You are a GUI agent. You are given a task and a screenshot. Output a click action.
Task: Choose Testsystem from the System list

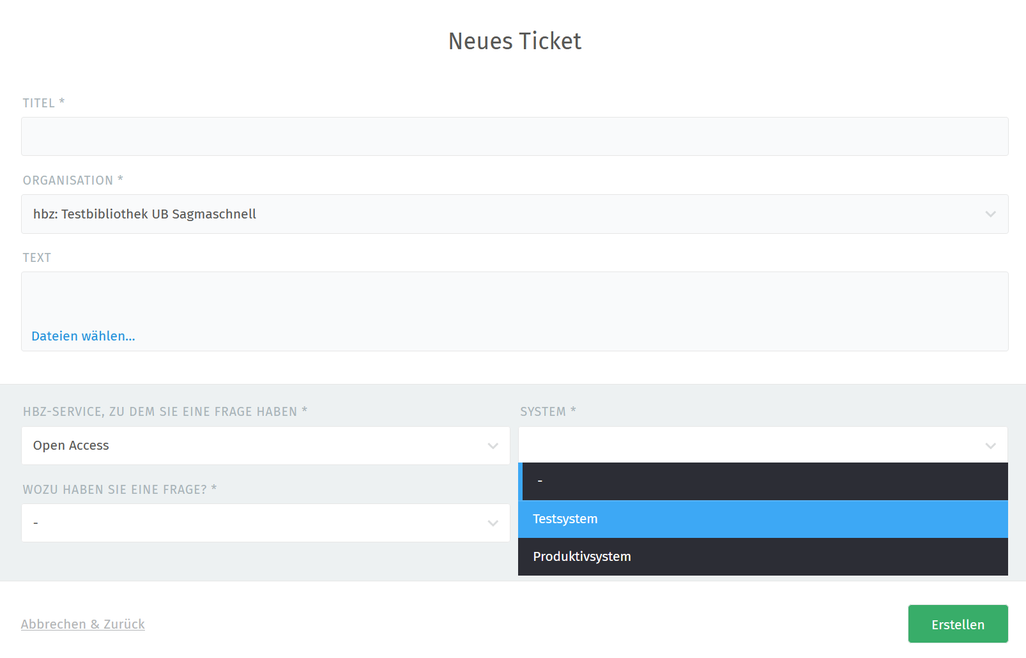pyautogui.click(x=763, y=519)
